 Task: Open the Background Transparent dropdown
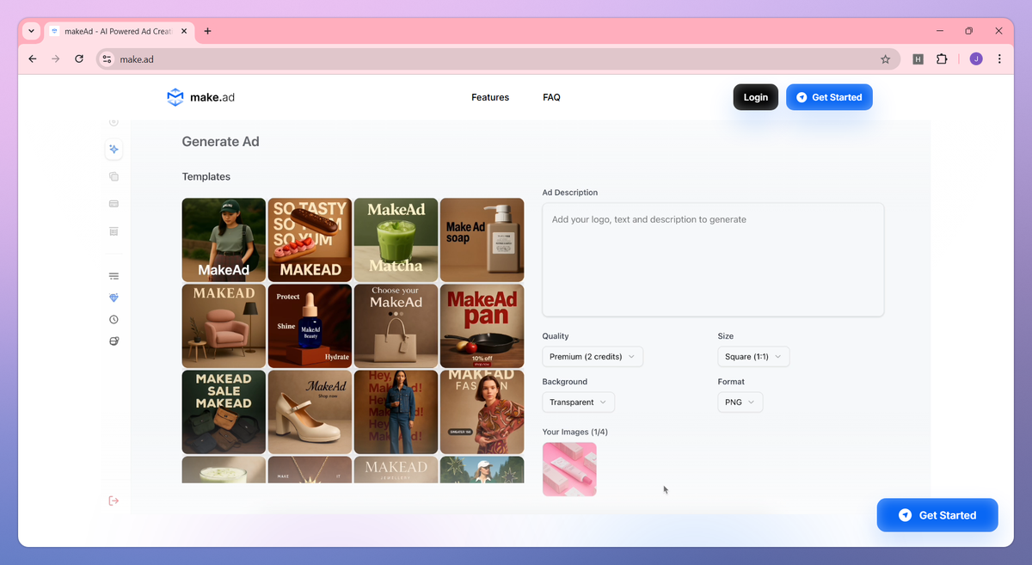578,402
